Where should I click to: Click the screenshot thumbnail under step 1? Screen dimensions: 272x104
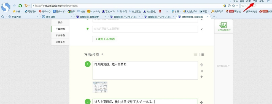100,87
